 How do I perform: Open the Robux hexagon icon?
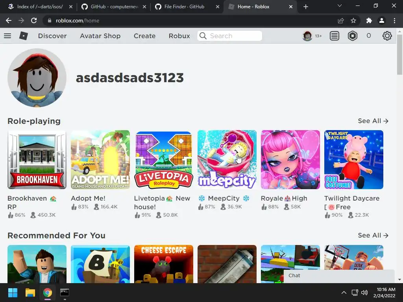(x=352, y=36)
